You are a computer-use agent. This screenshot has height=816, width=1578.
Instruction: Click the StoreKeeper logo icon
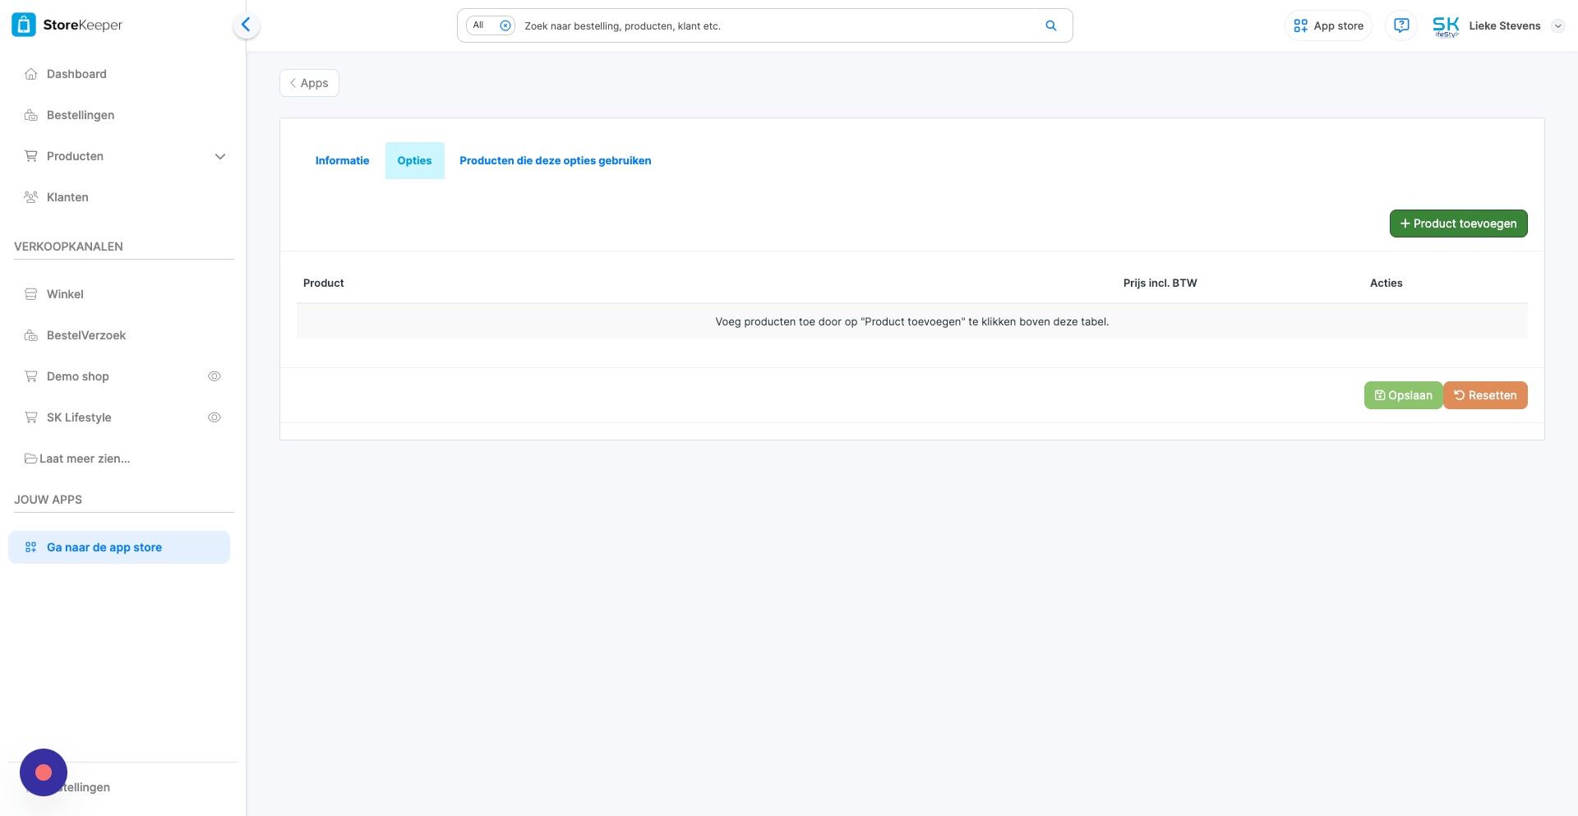[x=24, y=25]
